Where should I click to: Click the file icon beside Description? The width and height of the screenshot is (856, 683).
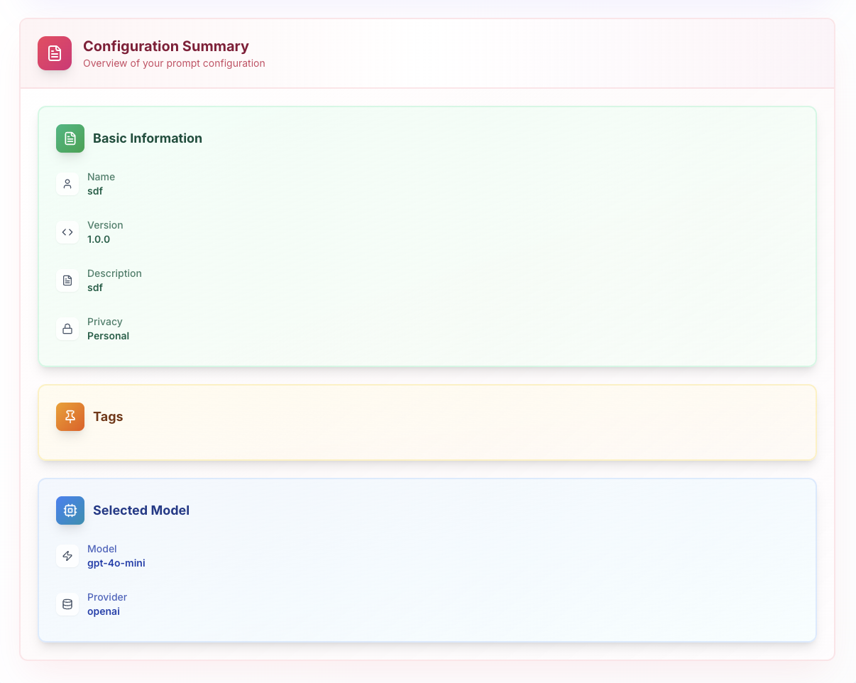[x=67, y=280]
